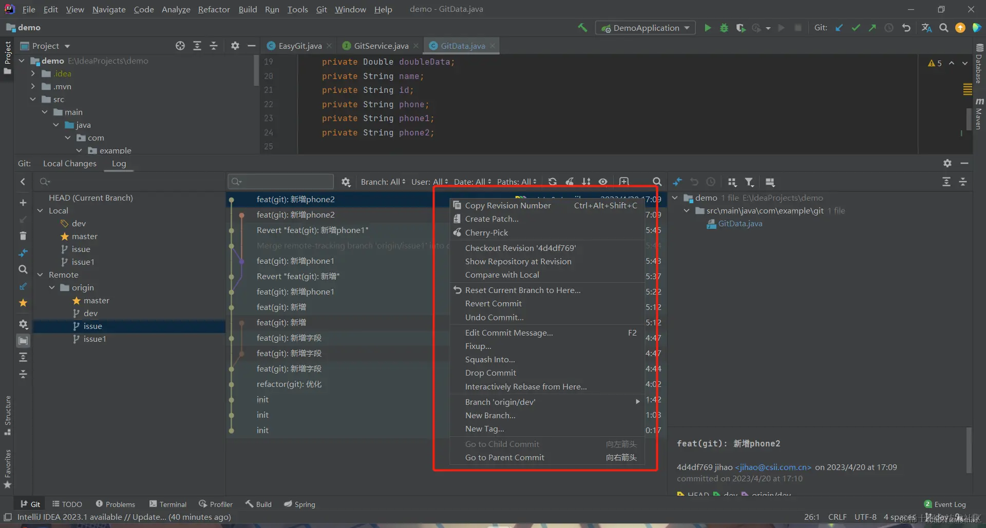
Task: Click the jihao@csii.com.cn email link
Action: tap(773, 467)
